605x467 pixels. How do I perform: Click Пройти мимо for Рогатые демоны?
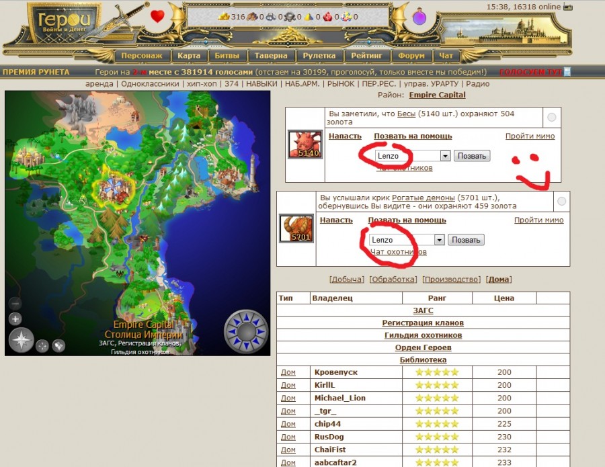[x=538, y=220]
